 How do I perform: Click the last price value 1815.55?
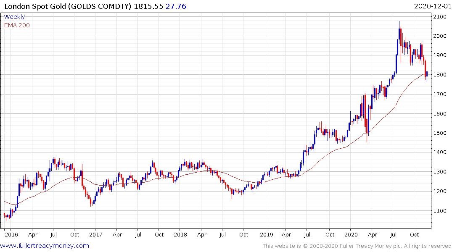click(148, 6)
